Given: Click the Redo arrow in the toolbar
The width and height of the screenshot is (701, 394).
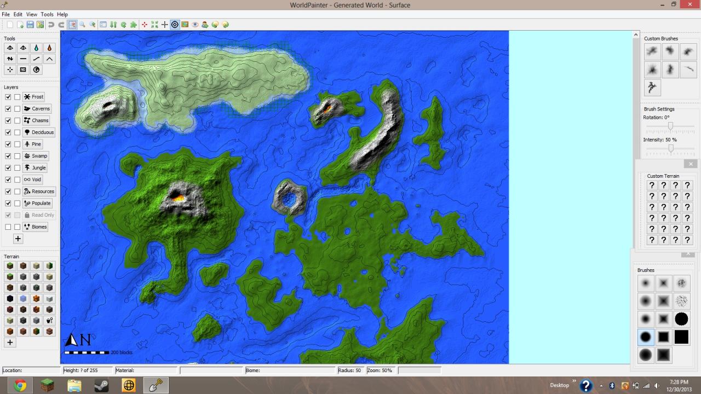Looking at the screenshot, I should 61,25.
